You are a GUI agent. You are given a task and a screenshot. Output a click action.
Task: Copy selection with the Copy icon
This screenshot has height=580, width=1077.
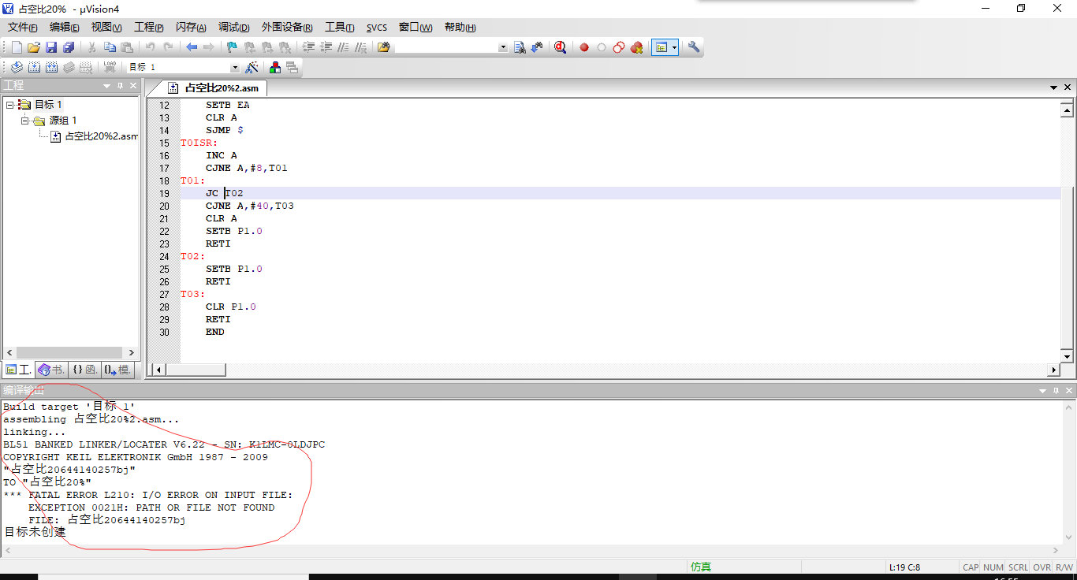tap(110, 47)
